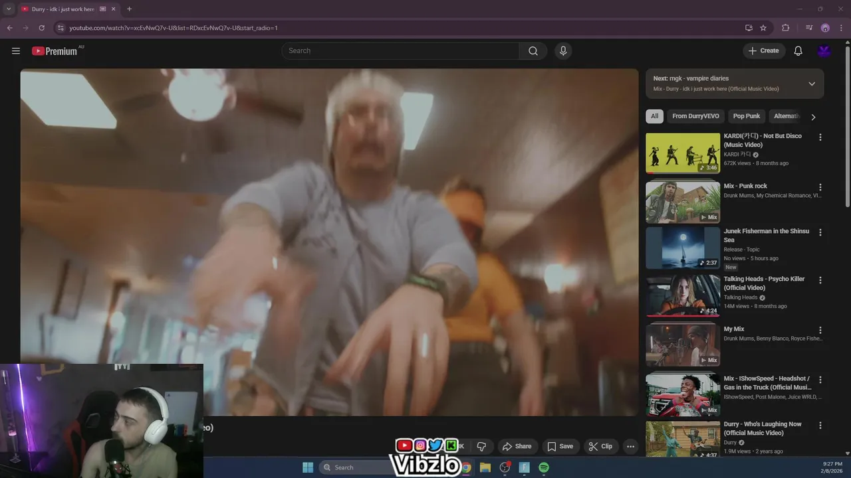Screen dimensions: 851x478
Task: Open Mix - Punk rock thumbnail
Action: (683, 202)
